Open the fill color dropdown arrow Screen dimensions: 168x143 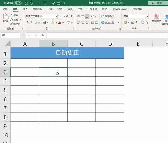coord(56,23)
